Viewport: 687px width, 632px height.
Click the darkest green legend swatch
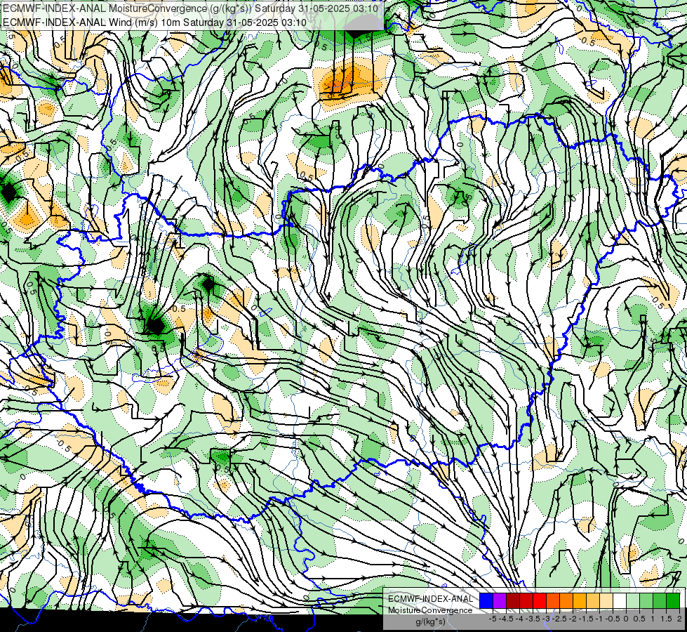pos(673,600)
